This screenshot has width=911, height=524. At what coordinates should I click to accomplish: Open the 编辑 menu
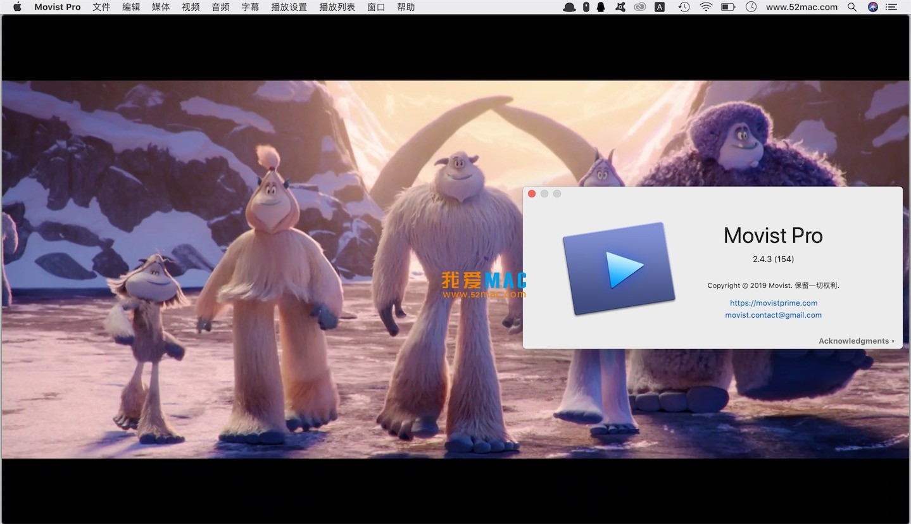click(x=131, y=7)
